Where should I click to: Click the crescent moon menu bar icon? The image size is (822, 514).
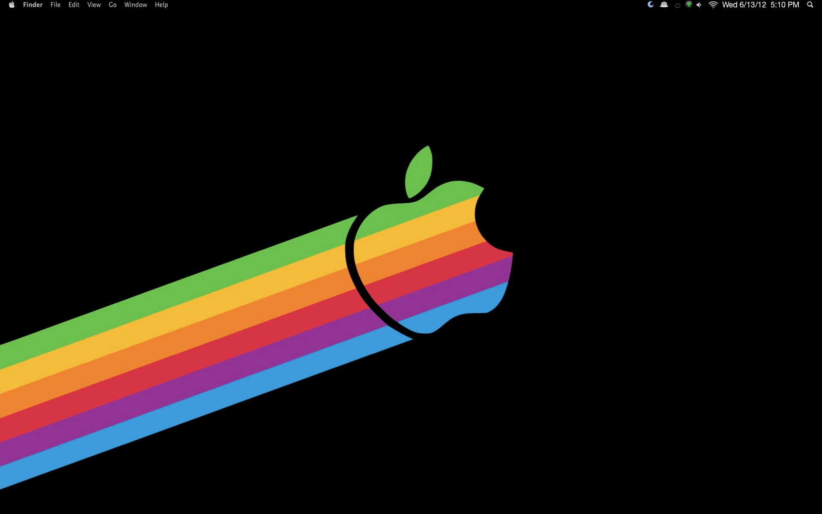click(x=651, y=5)
